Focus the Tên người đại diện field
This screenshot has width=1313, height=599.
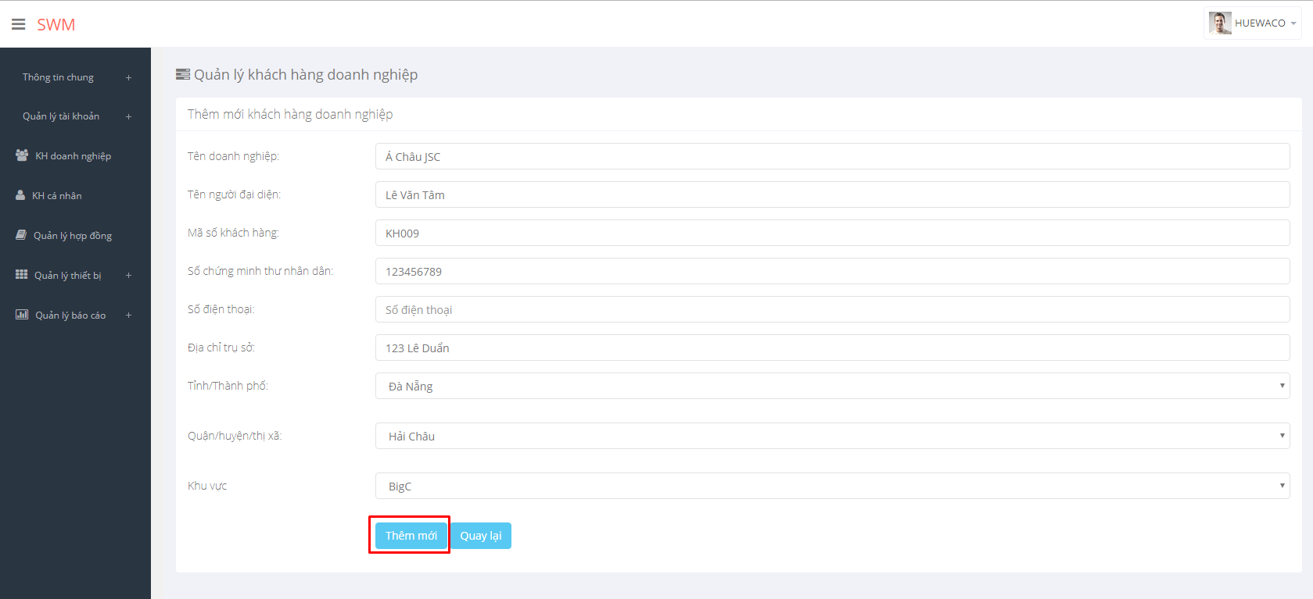[832, 194]
